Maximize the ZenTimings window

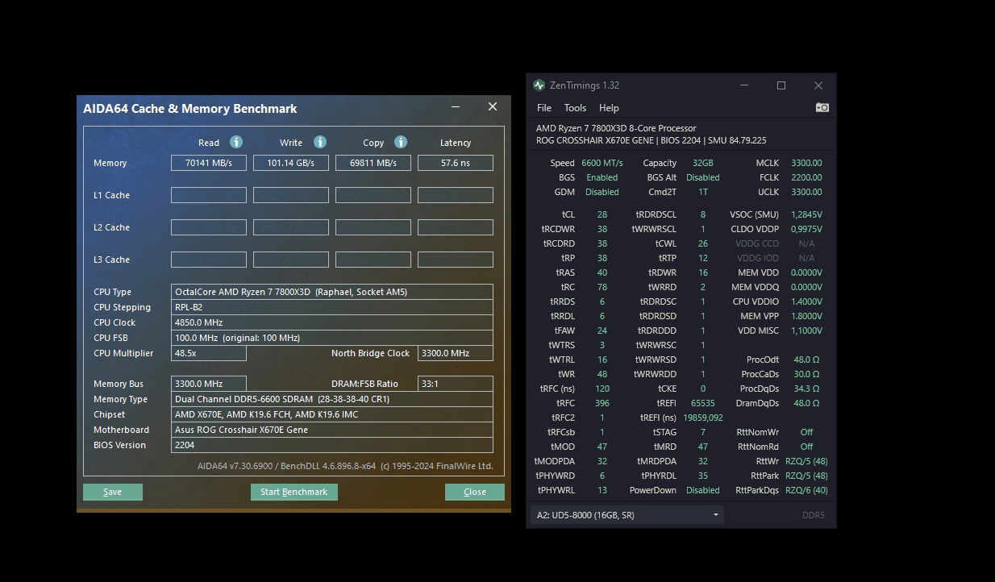(x=781, y=85)
